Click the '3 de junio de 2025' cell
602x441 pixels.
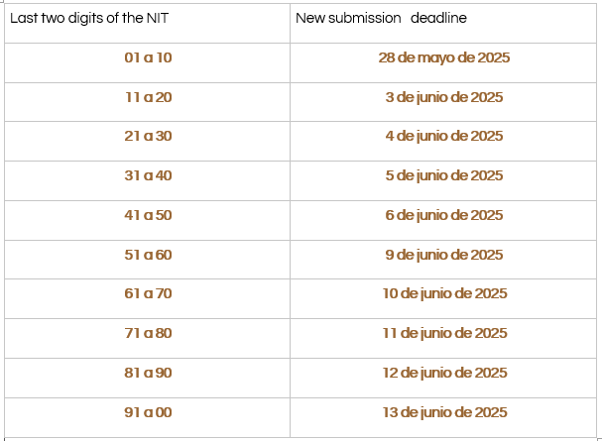click(443, 102)
